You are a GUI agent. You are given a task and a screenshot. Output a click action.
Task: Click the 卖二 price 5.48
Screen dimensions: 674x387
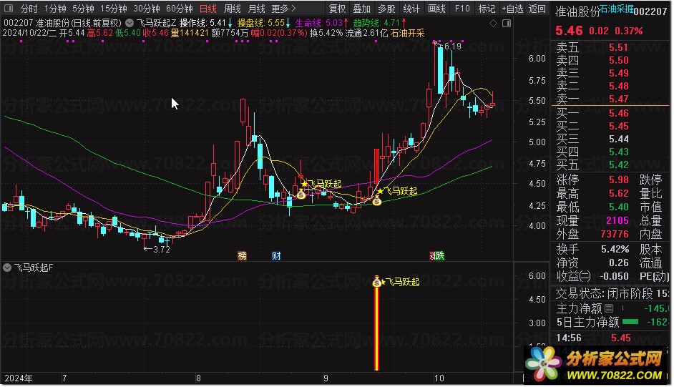point(618,86)
